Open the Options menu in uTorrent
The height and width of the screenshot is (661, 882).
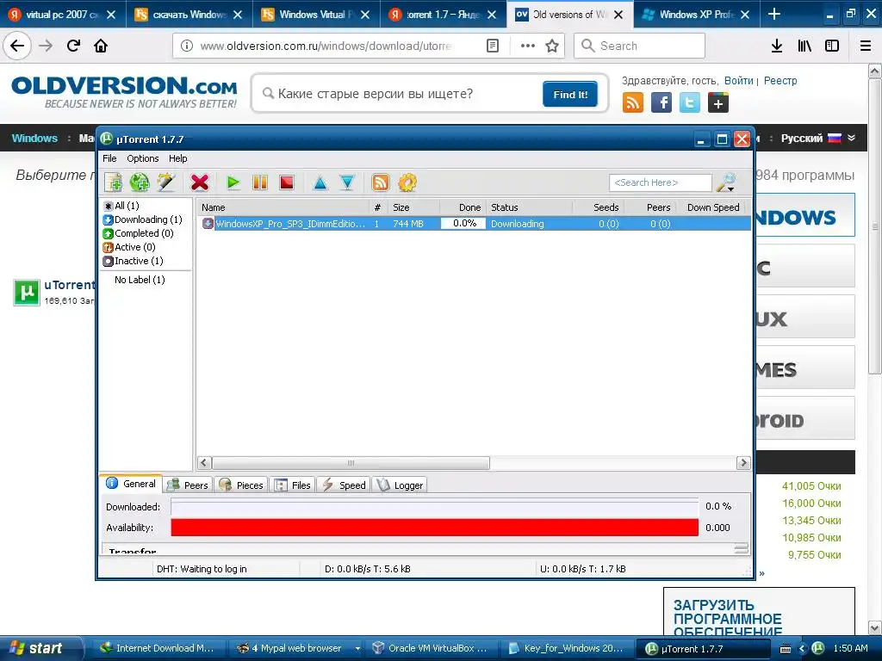[143, 158]
